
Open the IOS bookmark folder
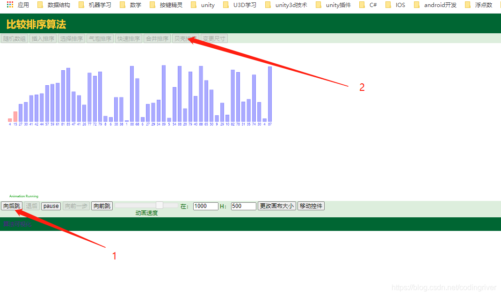396,5
